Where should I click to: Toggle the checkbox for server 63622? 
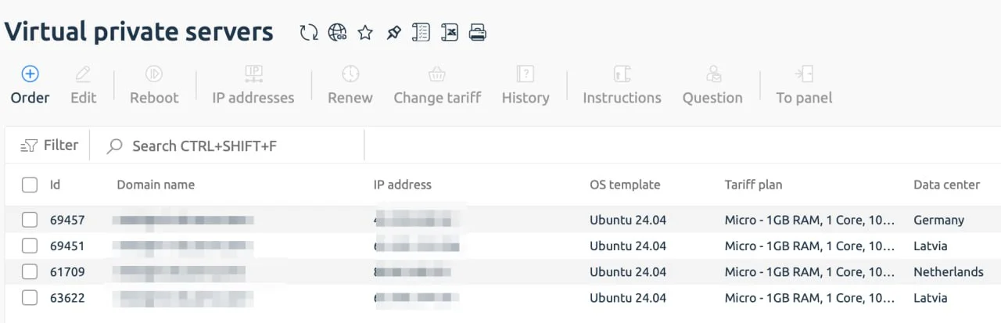click(x=30, y=298)
